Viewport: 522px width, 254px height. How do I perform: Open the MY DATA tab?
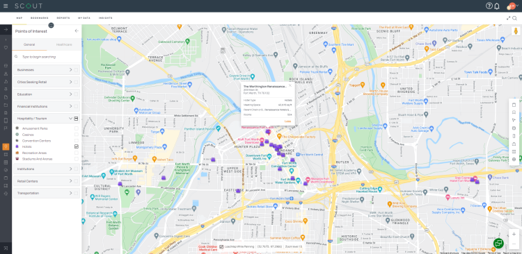pos(84,18)
